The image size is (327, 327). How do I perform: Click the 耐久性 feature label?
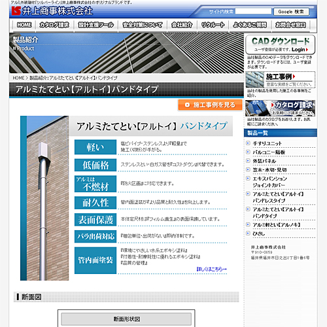point(95,203)
